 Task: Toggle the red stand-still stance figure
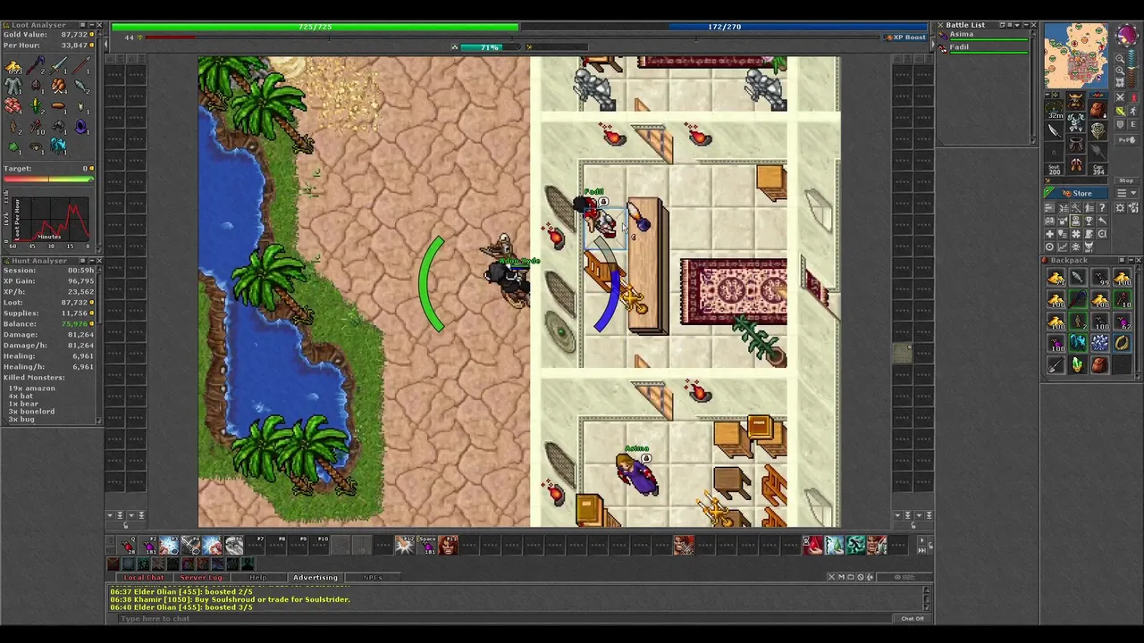(1134, 97)
